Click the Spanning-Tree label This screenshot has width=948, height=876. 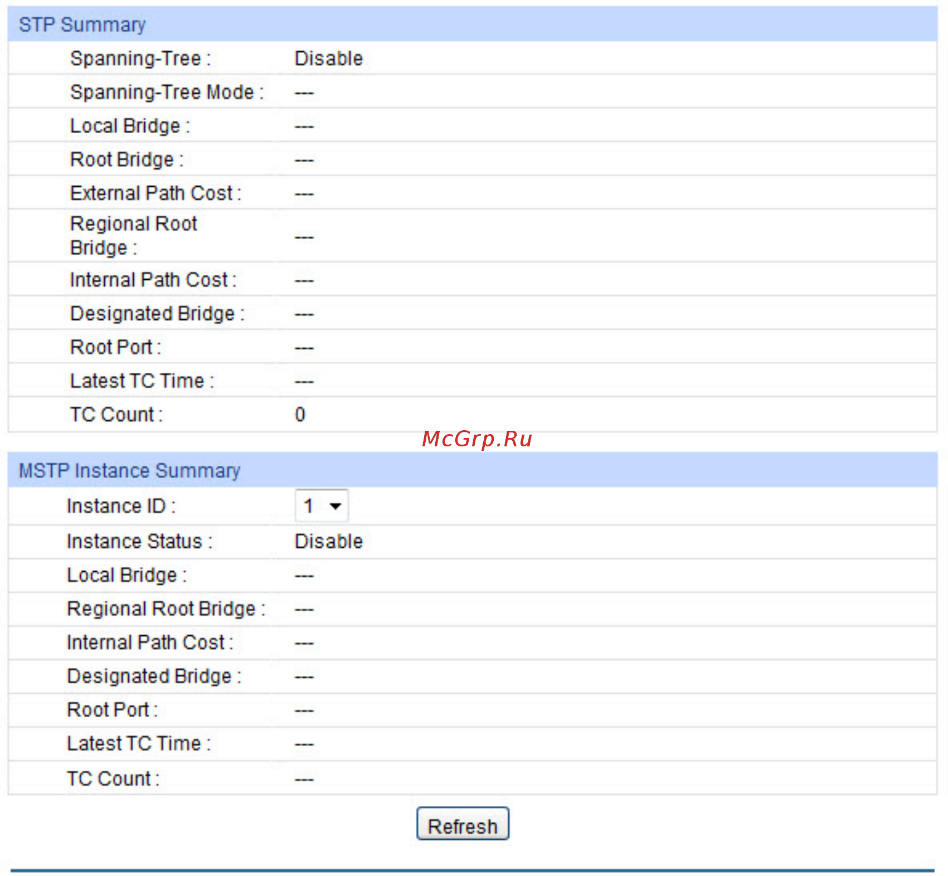coord(140,59)
